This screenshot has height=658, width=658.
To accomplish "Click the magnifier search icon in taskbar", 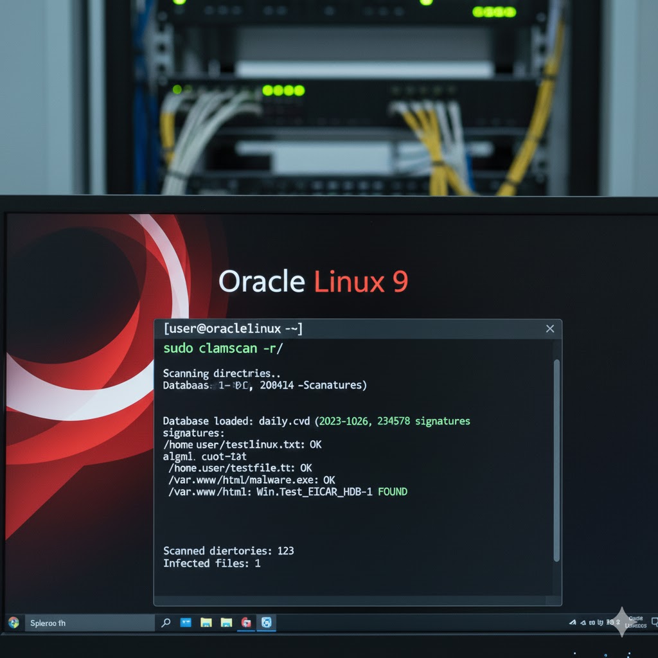I will [x=166, y=623].
